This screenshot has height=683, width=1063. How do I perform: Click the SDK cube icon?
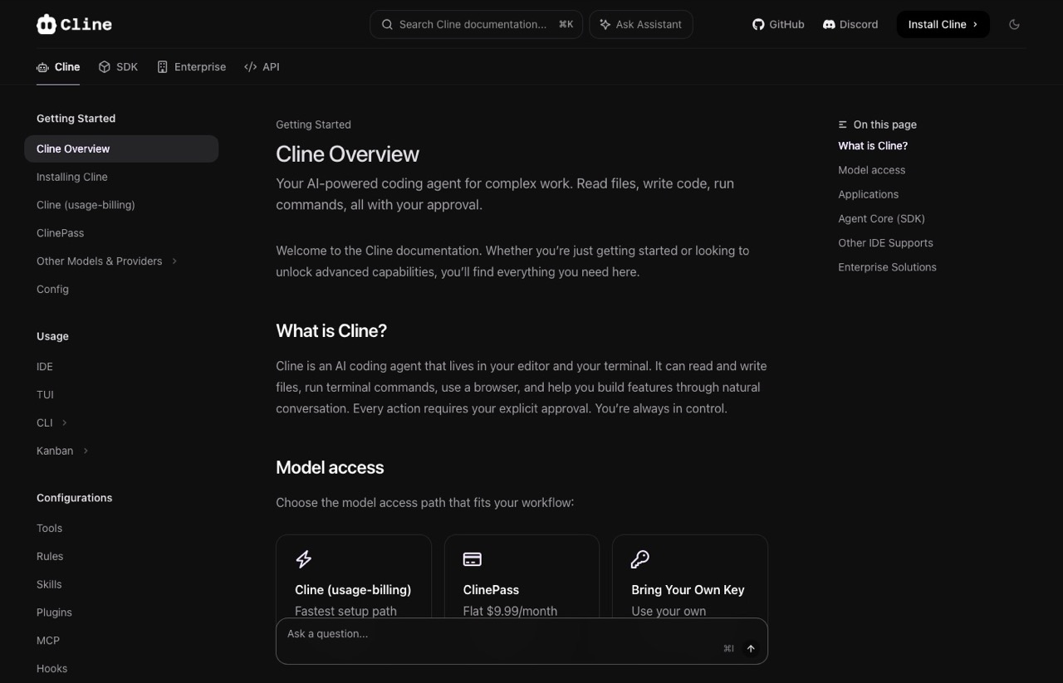[104, 67]
